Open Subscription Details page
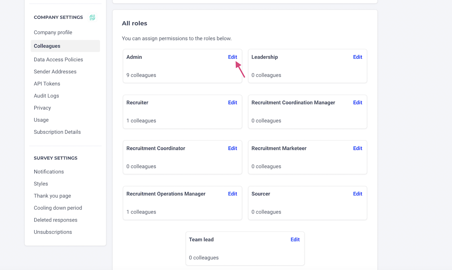 (57, 132)
